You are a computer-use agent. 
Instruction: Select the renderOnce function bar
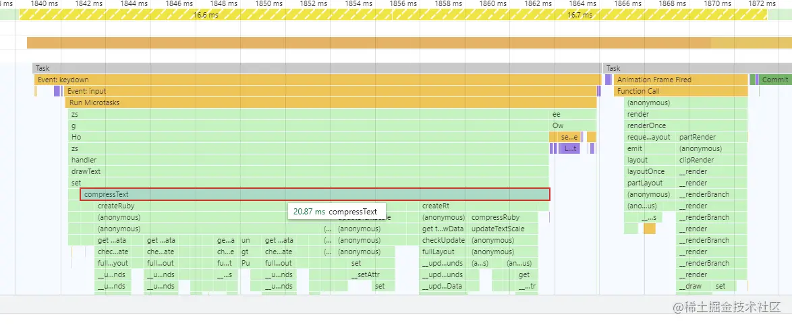[x=686, y=125]
